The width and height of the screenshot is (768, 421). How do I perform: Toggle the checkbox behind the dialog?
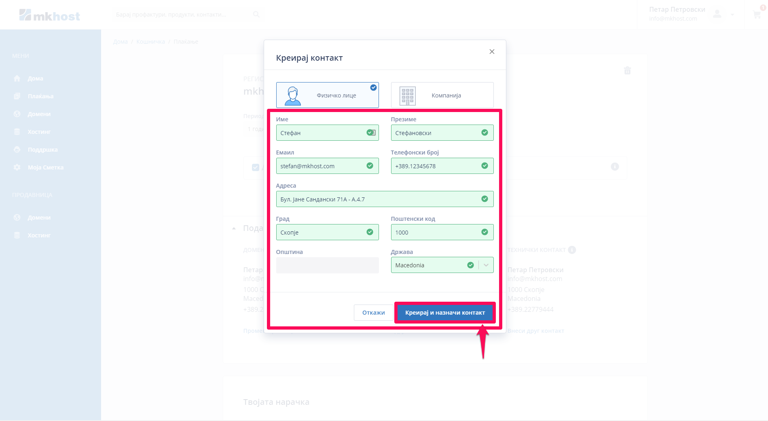tap(256, 167)
